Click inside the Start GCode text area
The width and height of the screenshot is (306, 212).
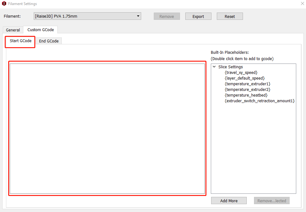point(107,128)
